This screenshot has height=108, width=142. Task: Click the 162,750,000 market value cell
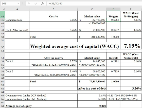[x=92, y=20]
